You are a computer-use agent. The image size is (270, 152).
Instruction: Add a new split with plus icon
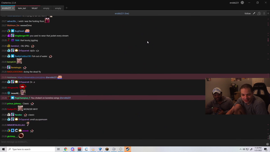pos(268,14)
